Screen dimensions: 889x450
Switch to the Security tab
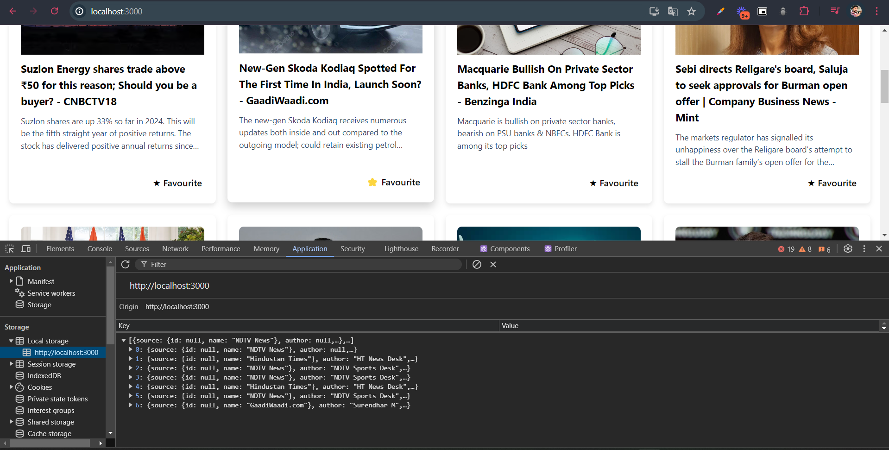click(x=353, y=249)
